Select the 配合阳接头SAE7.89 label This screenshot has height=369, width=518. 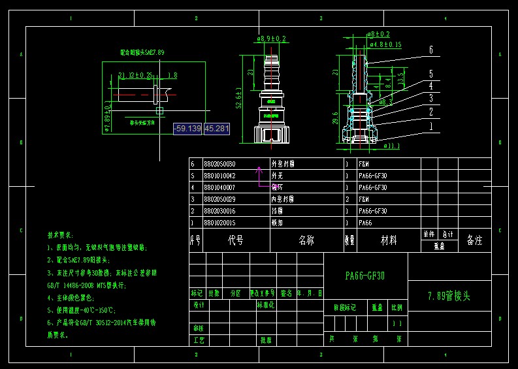(x=142, y=52)
